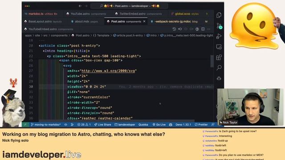Click Go Live in the status bar
The image size is (285, 160).
pos(159,124)
